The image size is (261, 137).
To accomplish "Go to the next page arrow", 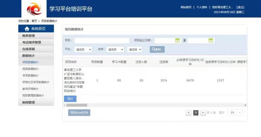I will (203, 113).
